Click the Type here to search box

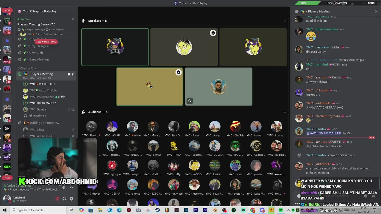click(38, 210)
